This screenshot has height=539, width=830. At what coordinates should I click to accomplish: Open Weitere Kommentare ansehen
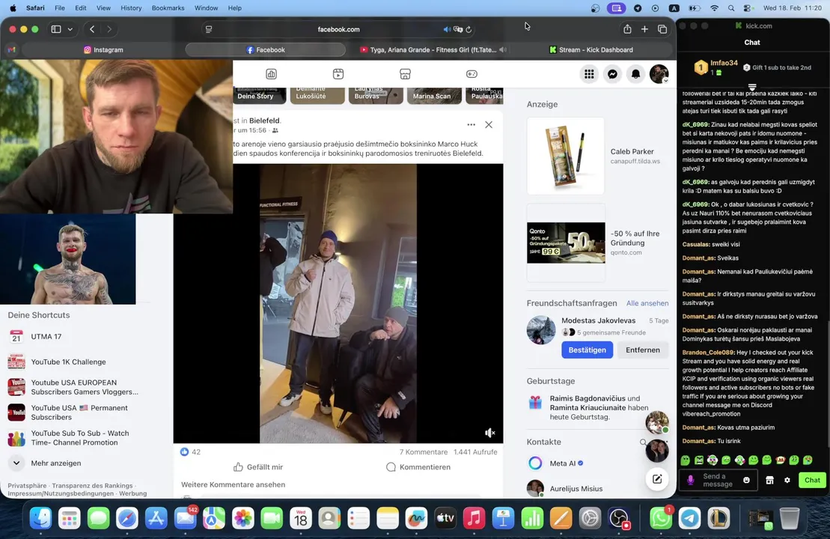point(233,484)
